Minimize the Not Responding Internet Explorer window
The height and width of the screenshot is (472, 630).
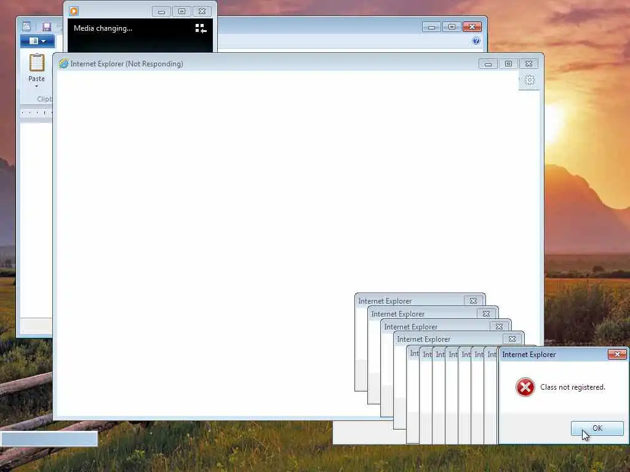(488, 64)
